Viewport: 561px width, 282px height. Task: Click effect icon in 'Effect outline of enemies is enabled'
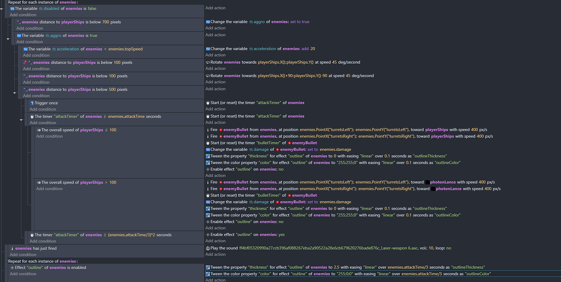coord(12,268)
